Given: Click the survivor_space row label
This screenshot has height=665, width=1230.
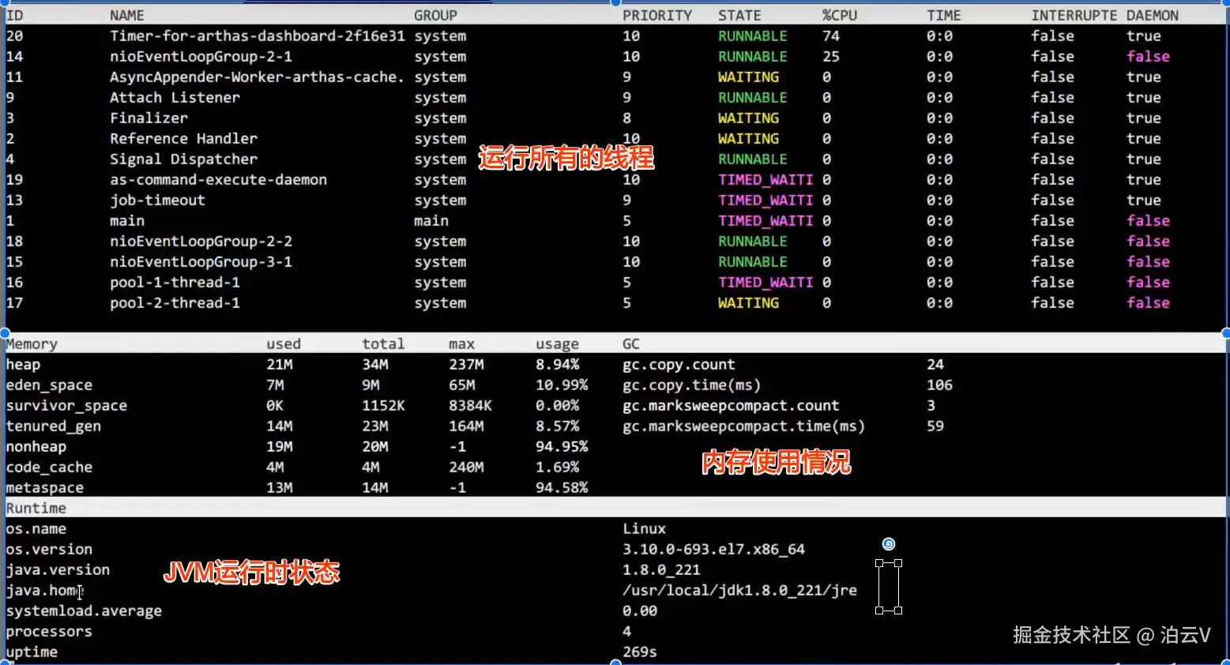Looking at the screenshot, I should pyautogui.click(x=66, y=405).
